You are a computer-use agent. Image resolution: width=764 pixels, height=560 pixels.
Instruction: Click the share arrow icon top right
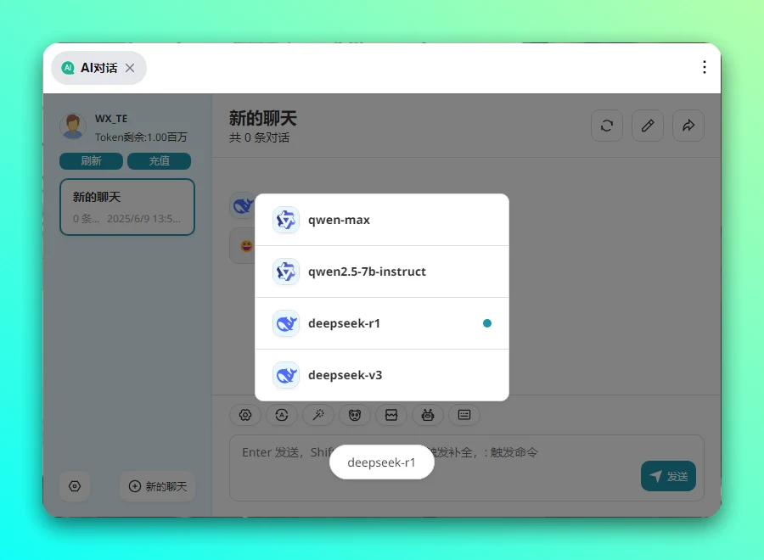point(688,126)
